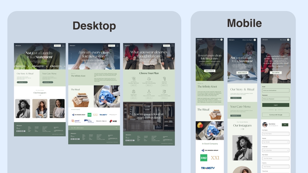Tap the menu icon beside 'My Lounge' on mobile
The image size is (308, 173).
coord(288,40)
